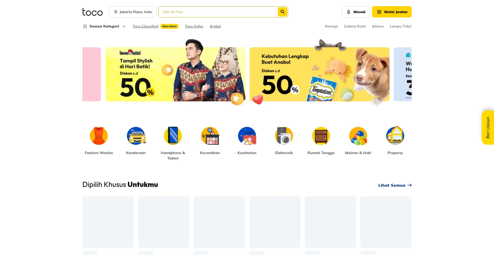Open Handphone & Tablet category icon
Screen dimensions: 494x255
click(173, 136)
